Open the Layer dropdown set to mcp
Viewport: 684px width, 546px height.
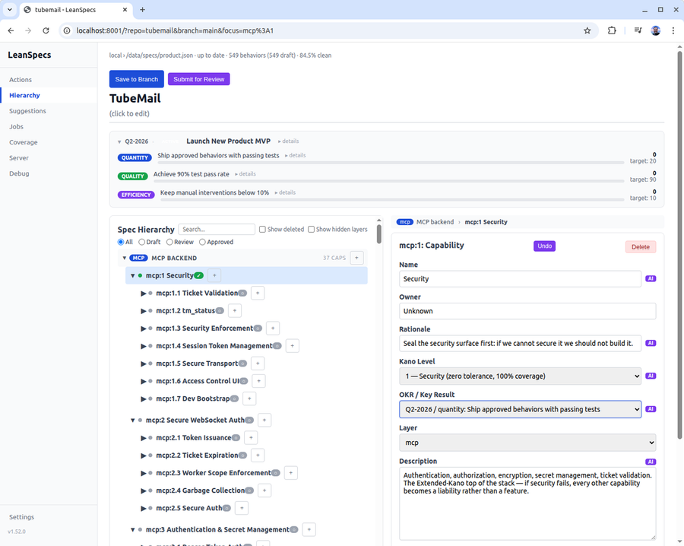click(x=527, y=443)
